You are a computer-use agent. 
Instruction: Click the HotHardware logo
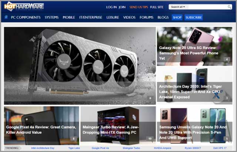coord(24,6)
